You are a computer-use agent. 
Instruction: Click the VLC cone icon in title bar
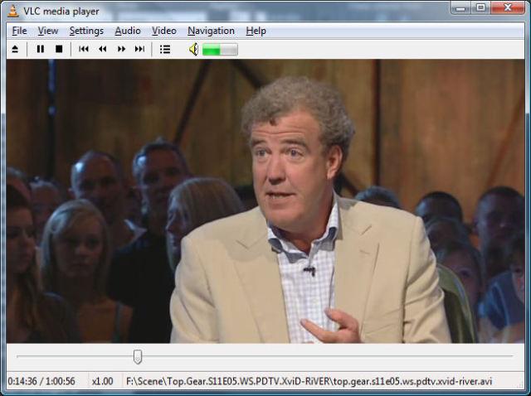click(x=13, y=11)
